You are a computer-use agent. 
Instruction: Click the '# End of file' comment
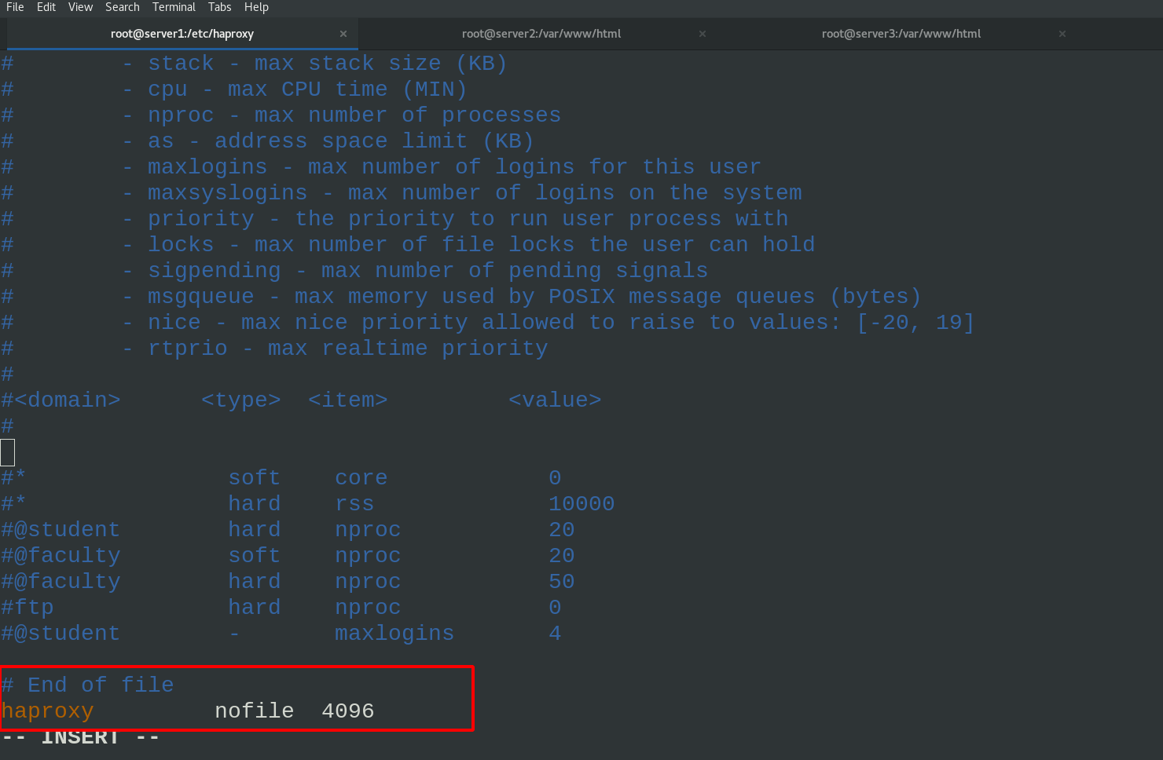coord(87,685)
